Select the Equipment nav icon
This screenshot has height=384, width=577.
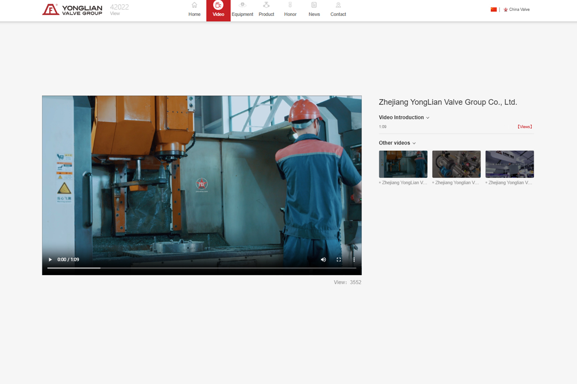242,5
